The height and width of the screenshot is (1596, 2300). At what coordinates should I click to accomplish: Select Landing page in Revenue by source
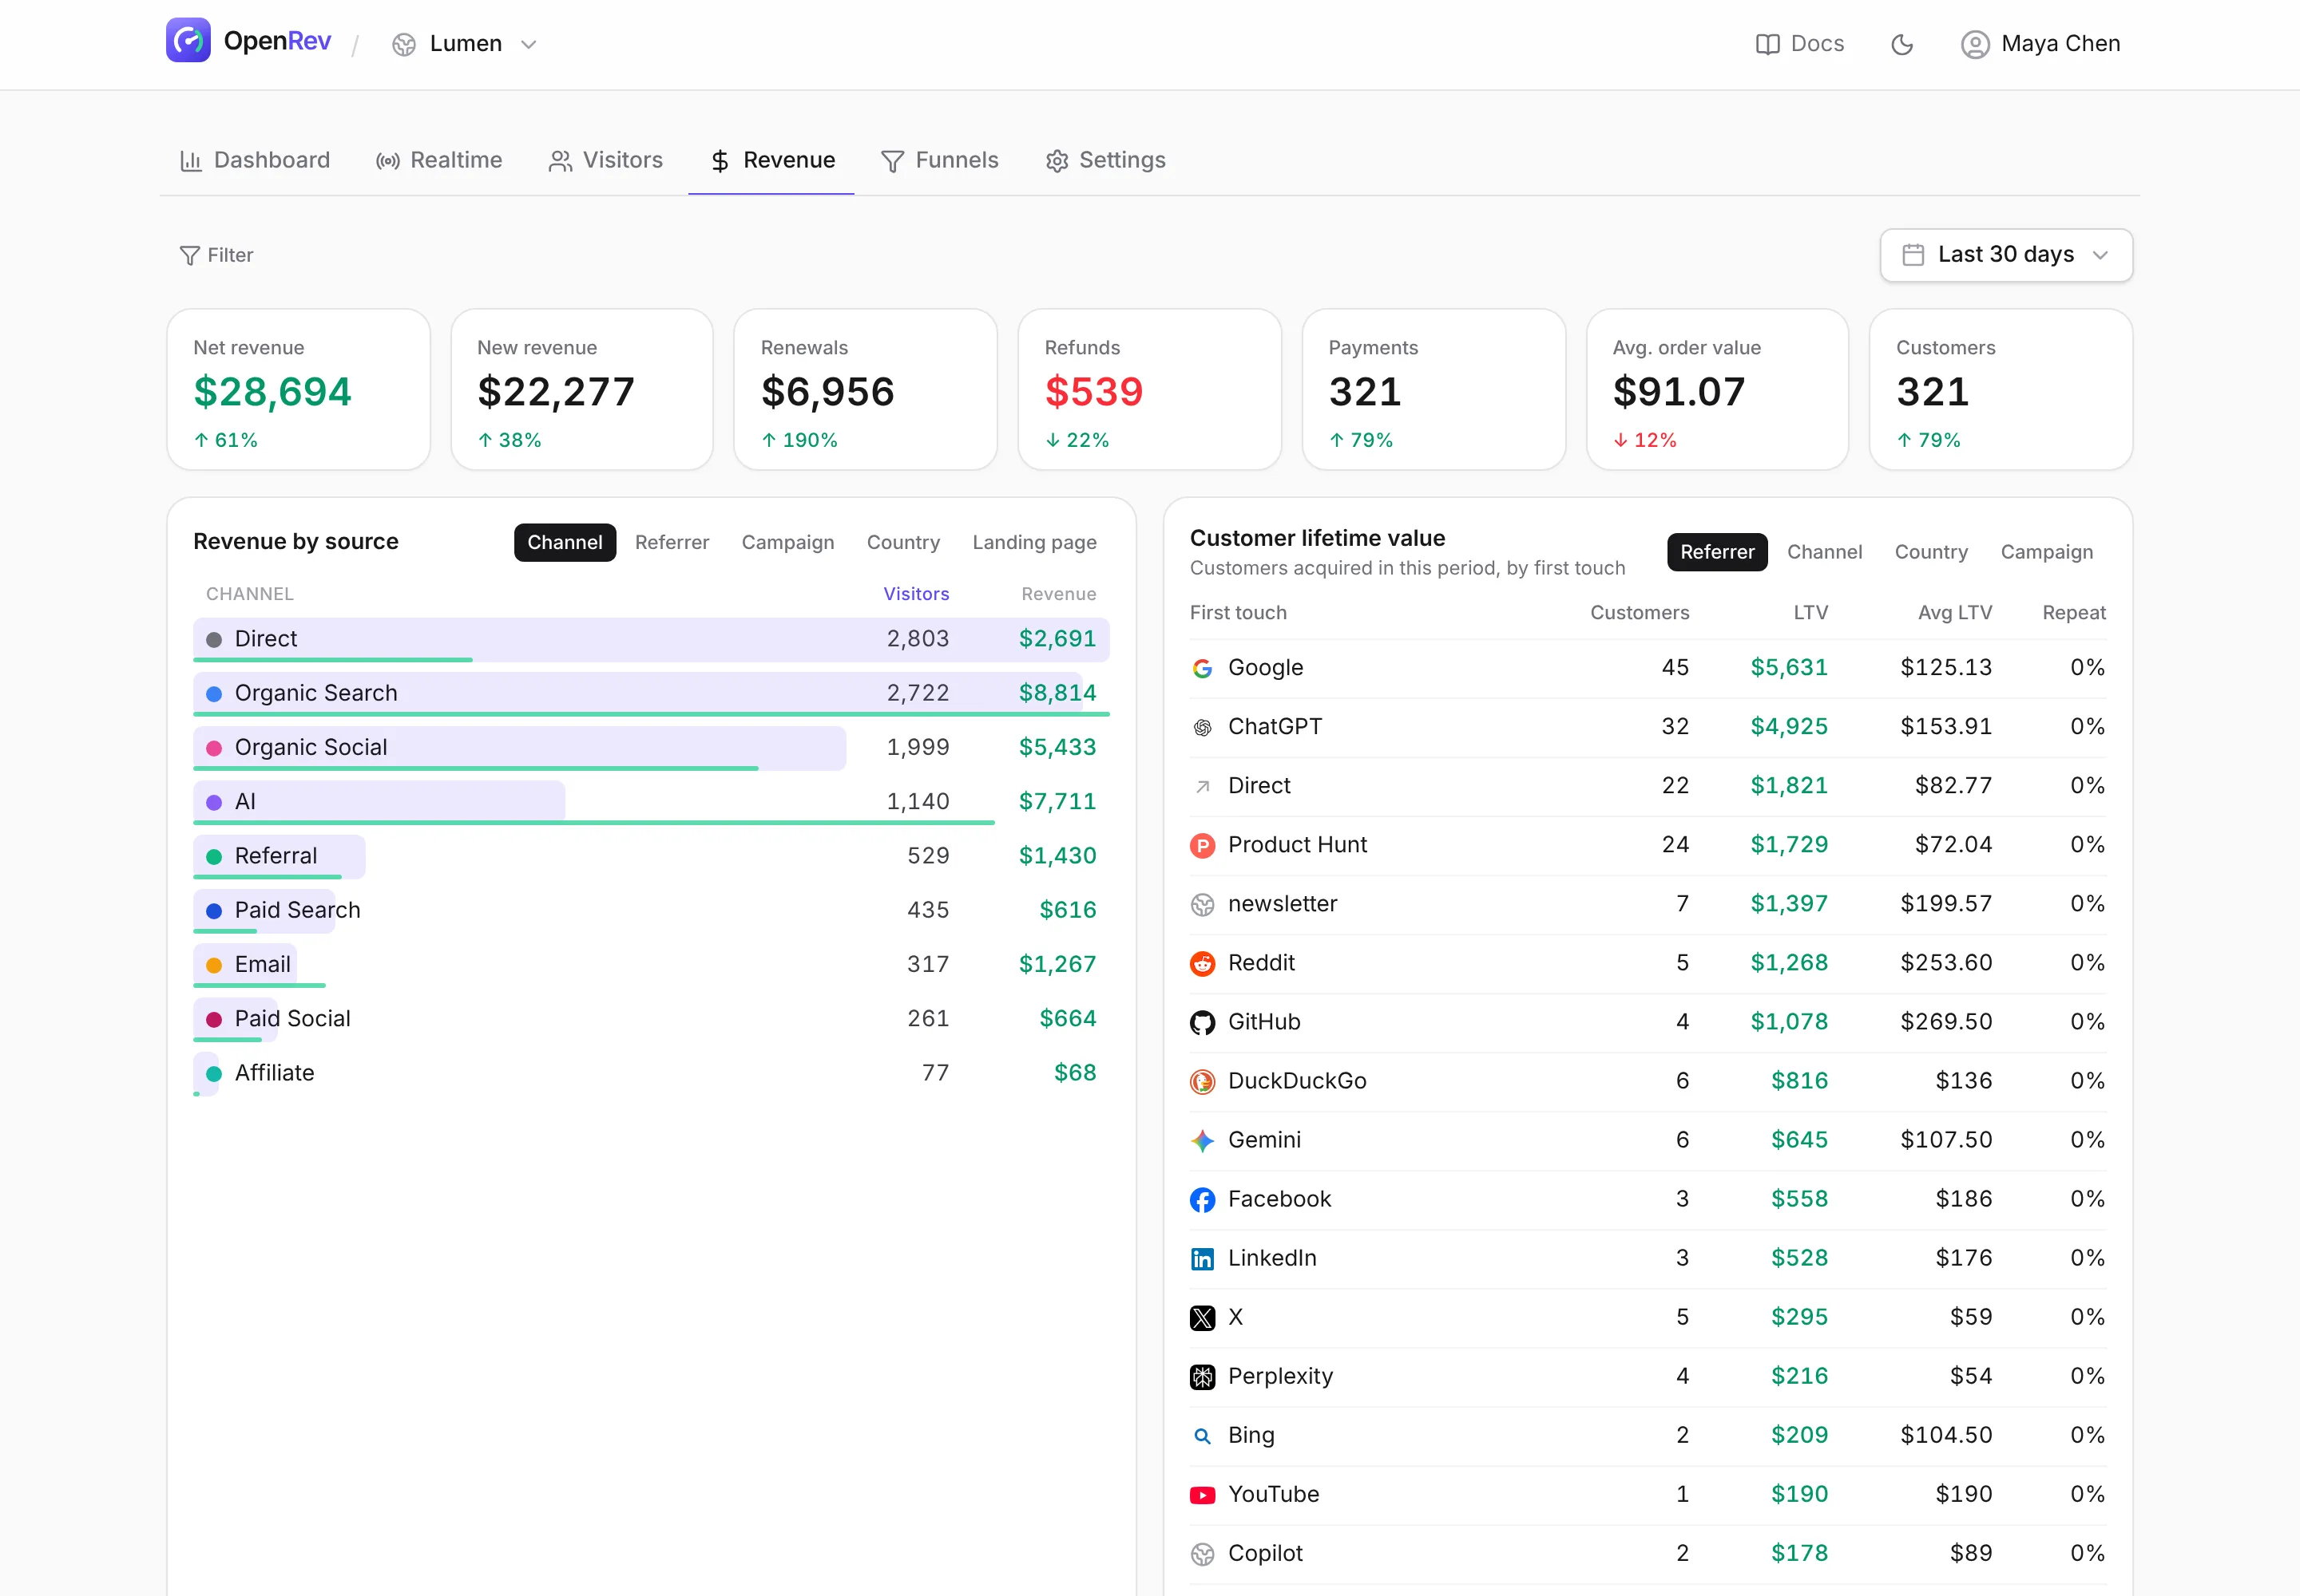point(1034,542)
